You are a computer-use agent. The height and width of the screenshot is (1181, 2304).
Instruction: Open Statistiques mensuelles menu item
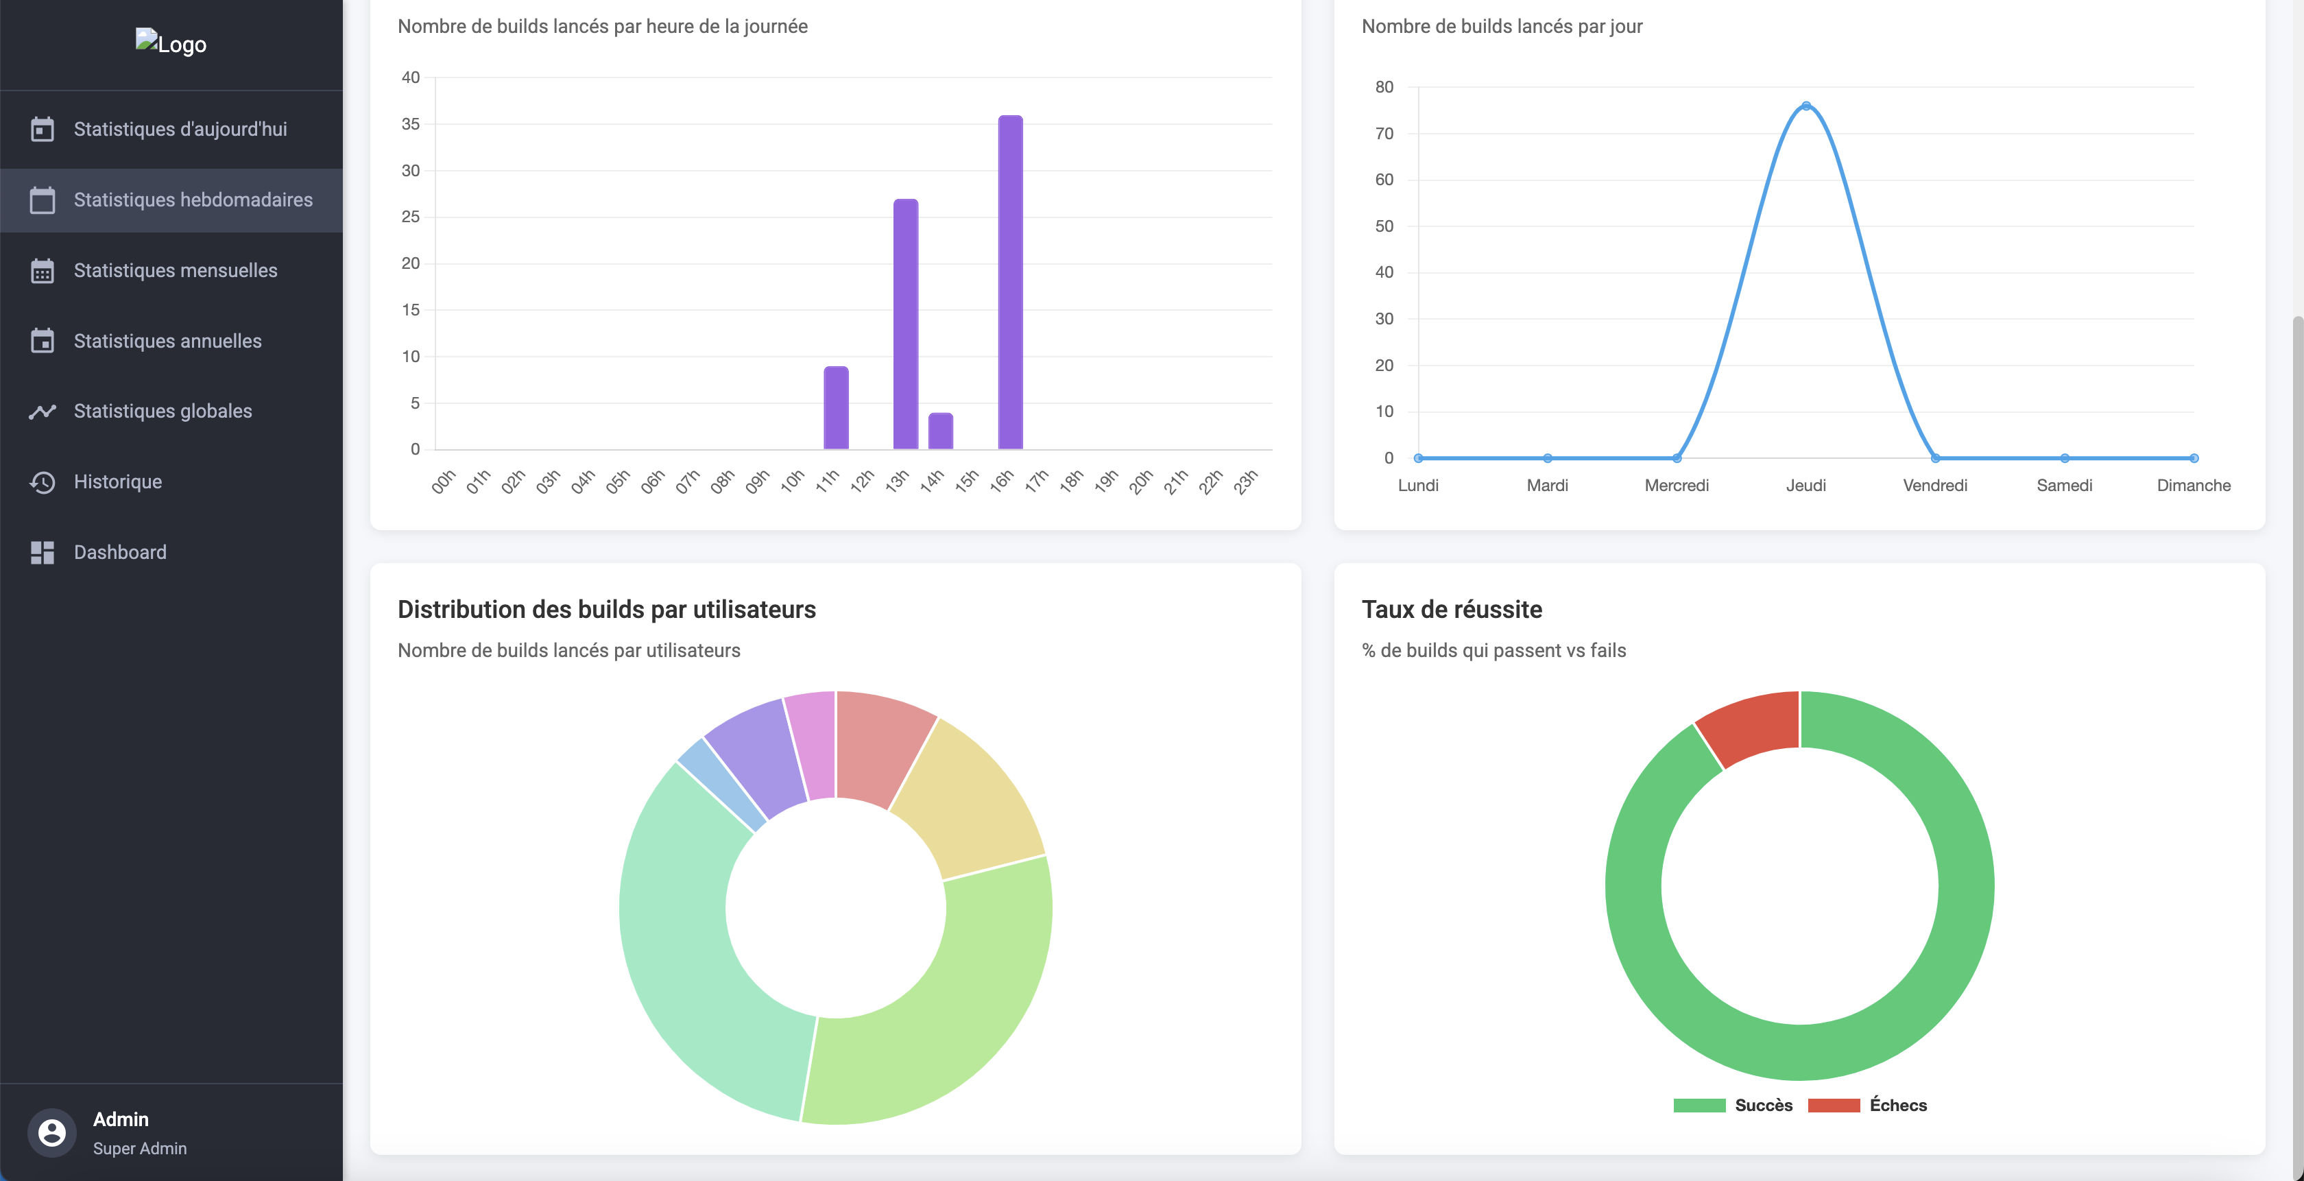(x=176, y=270)
